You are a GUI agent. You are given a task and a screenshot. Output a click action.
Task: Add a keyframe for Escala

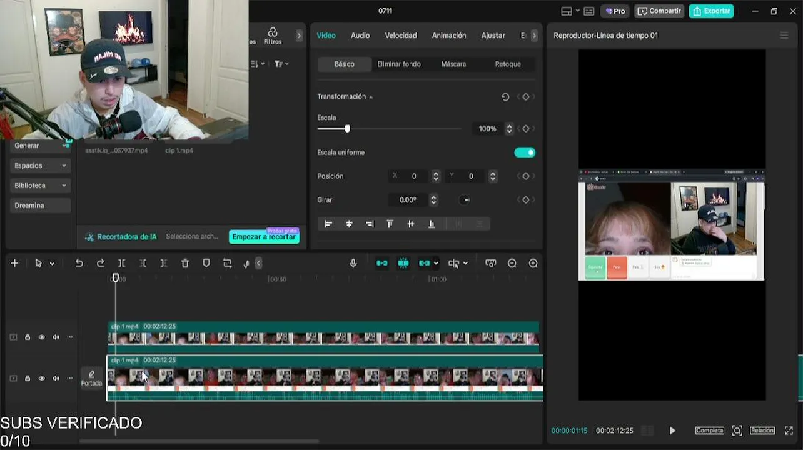coord(525,129)
